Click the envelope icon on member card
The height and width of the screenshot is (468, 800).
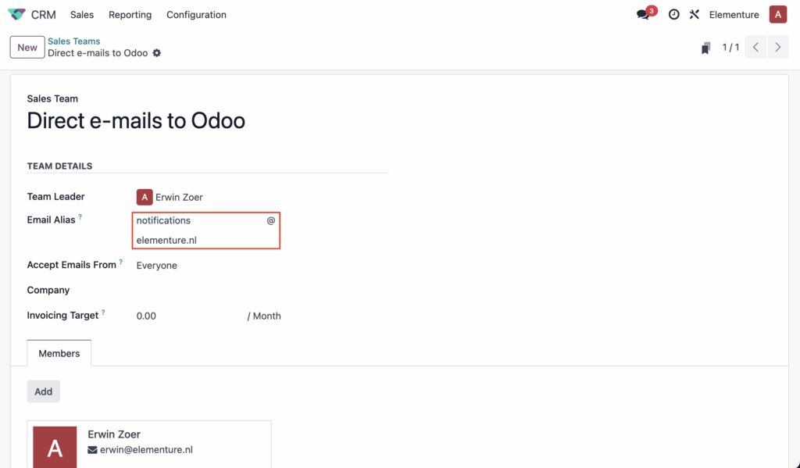92,449
